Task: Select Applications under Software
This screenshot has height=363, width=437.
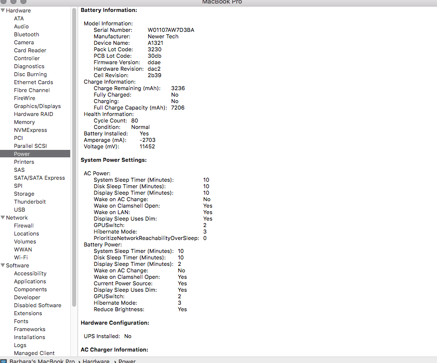Action: tap(30, 281)
